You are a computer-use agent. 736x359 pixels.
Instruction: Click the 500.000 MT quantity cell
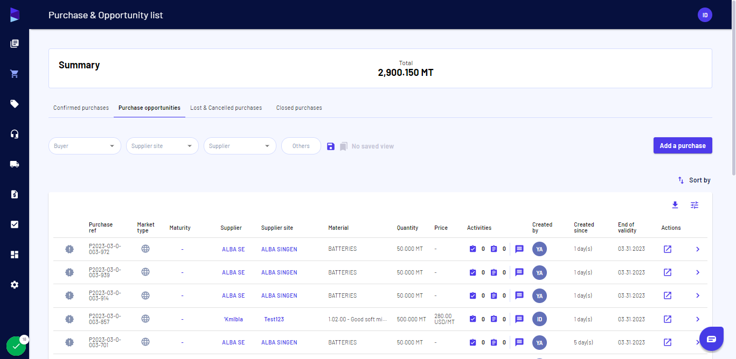point(411,319)
